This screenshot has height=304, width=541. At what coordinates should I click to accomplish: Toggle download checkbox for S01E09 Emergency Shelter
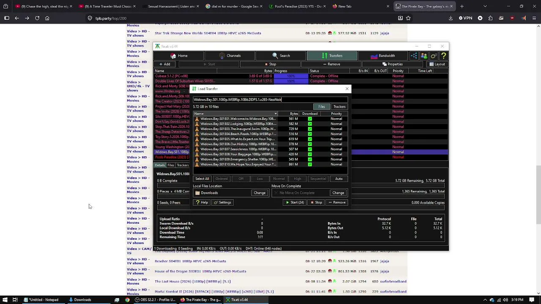pos(310,159)
